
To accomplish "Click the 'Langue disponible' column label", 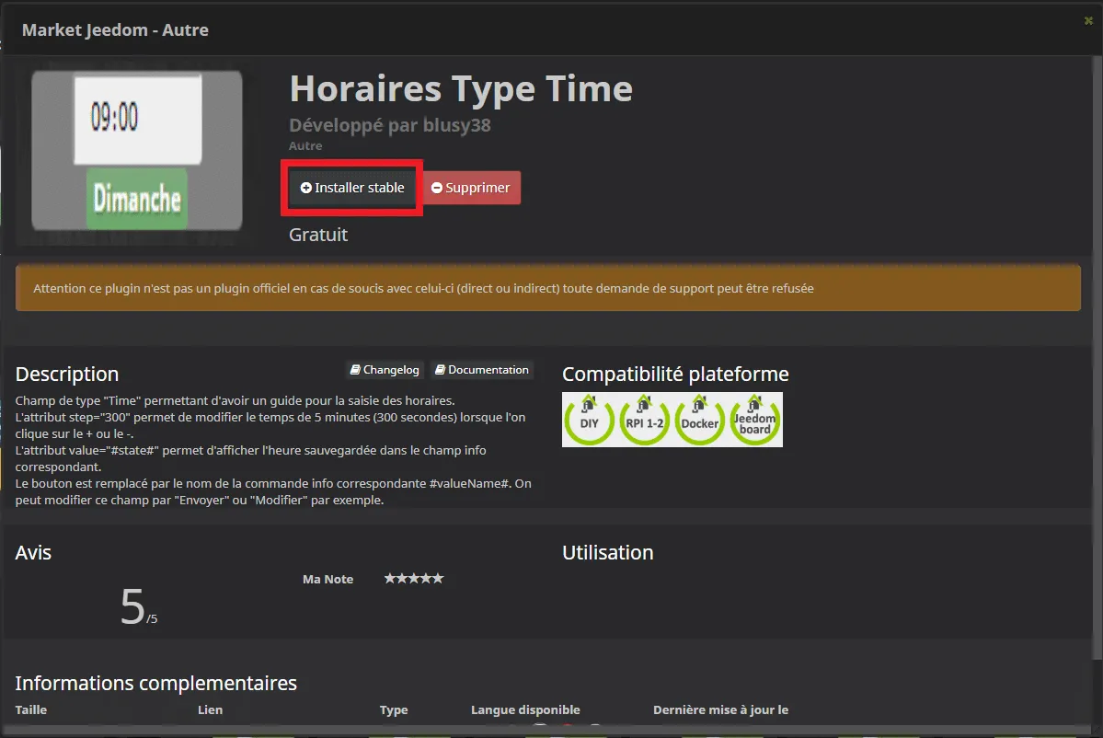I will [x=525, y=709].
